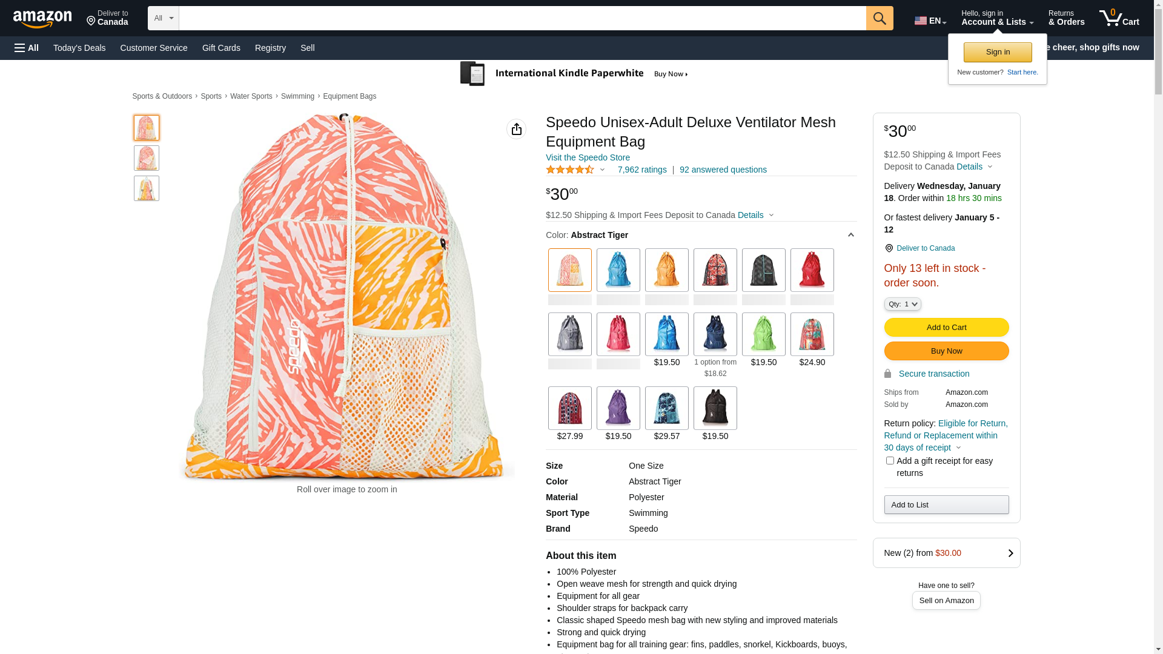The width and height of the screenshot is (1163, 654).
Task: Click the Deliver to Canada location icon
Action: (x=889, y=248)
